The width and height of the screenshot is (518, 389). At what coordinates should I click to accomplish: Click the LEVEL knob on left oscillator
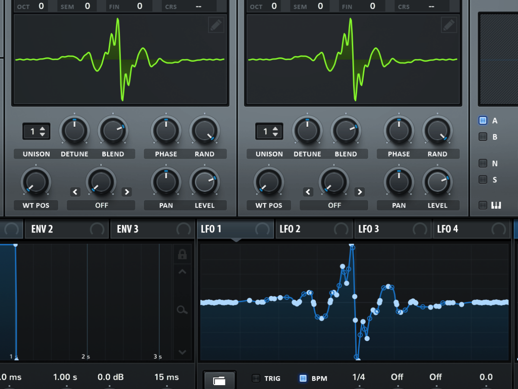(204, 182)
